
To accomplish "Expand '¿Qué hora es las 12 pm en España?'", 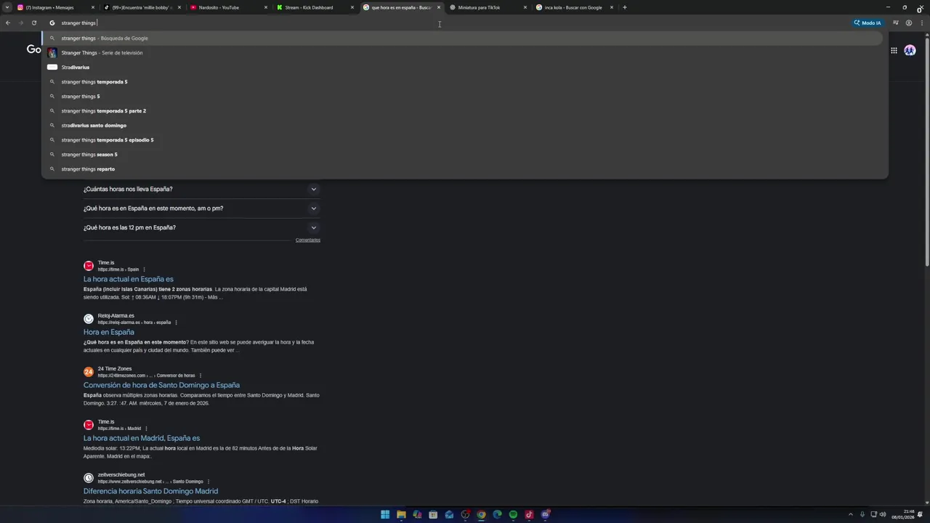I will point(201,227).
